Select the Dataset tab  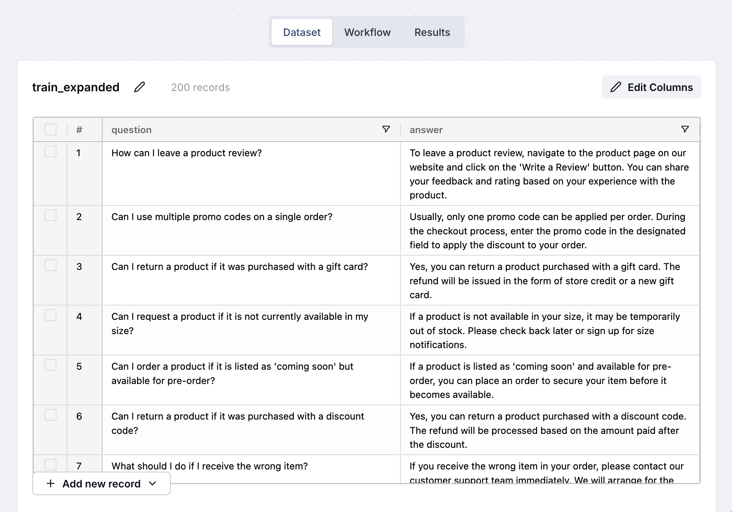coord(302,32)
